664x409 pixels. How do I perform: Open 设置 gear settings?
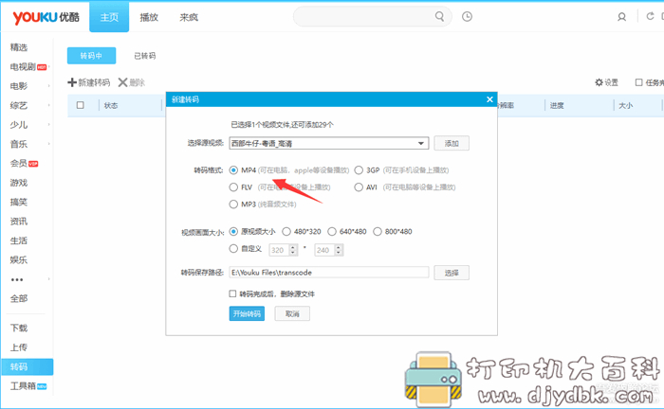606,82
